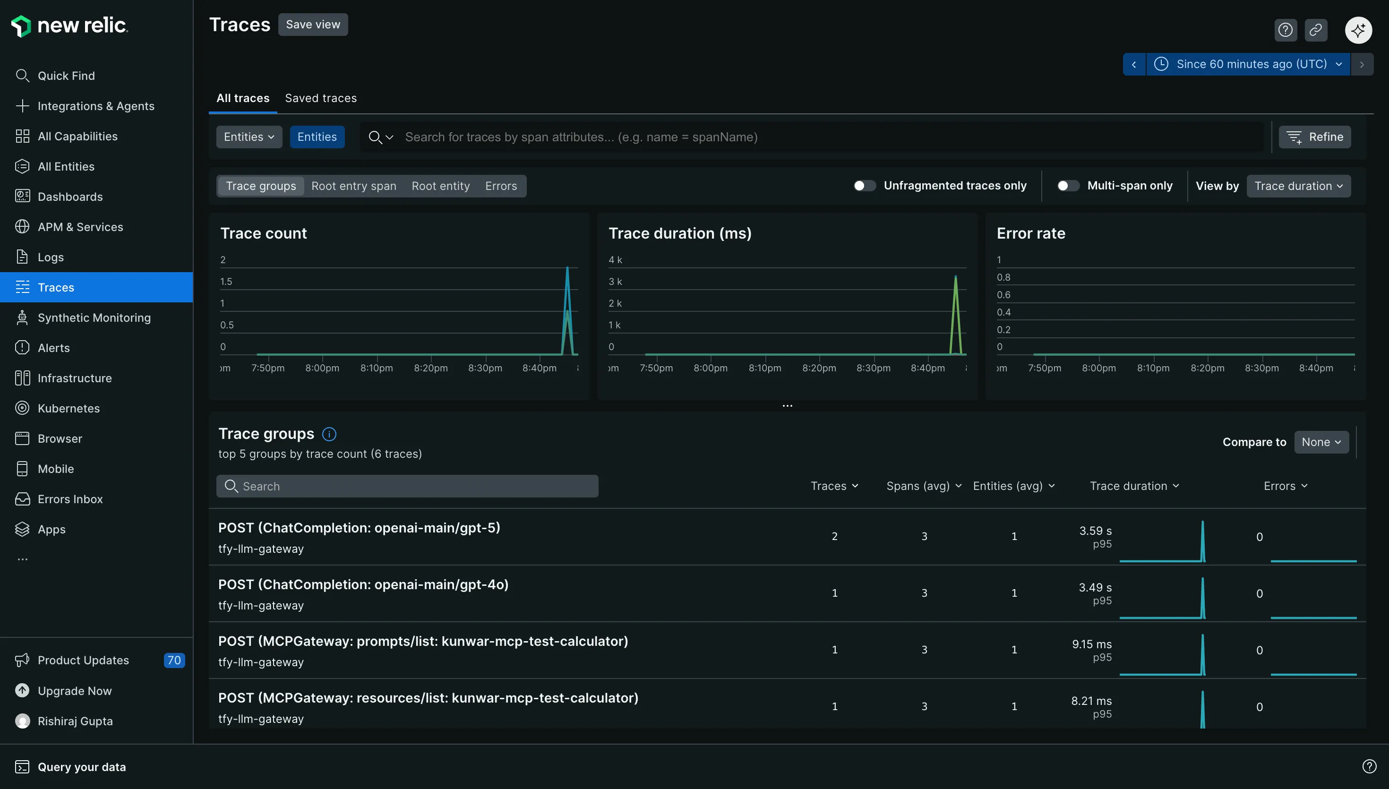The height and width of the screenshot is (789, 1389).
Task: Open Errors Inbox from the sidebar
Action: (x=70, y=499)
